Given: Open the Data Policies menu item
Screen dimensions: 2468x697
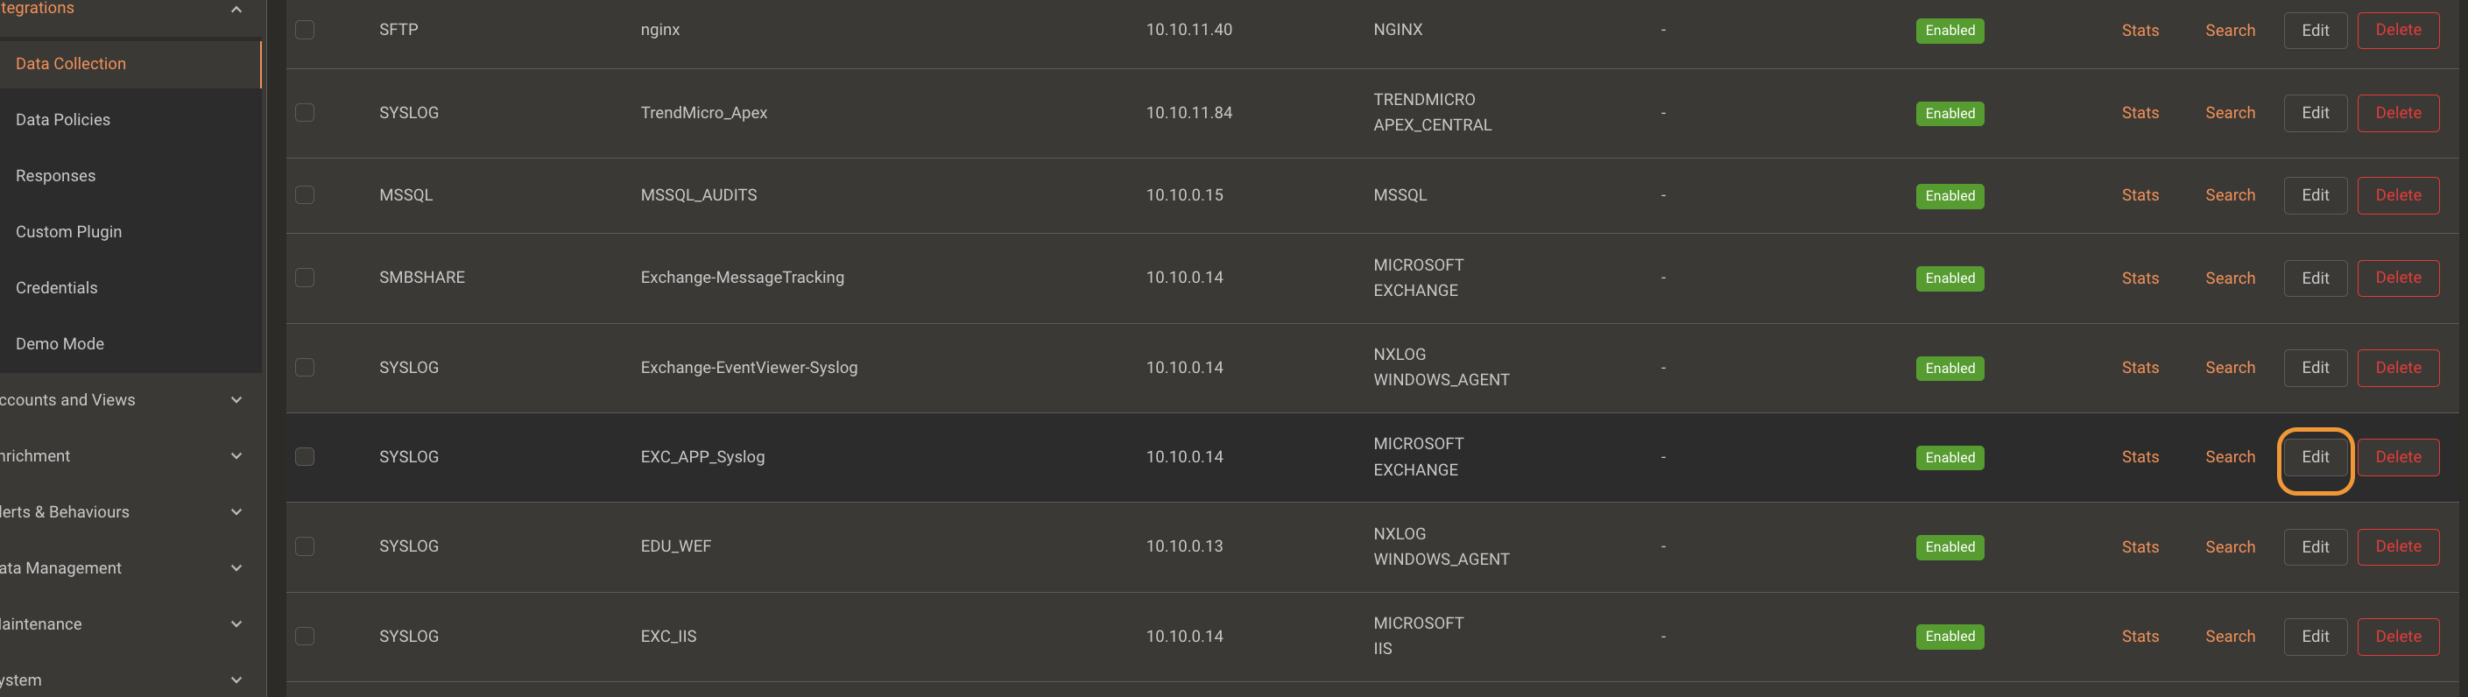Looking at the screenshot, I should 63,120.
